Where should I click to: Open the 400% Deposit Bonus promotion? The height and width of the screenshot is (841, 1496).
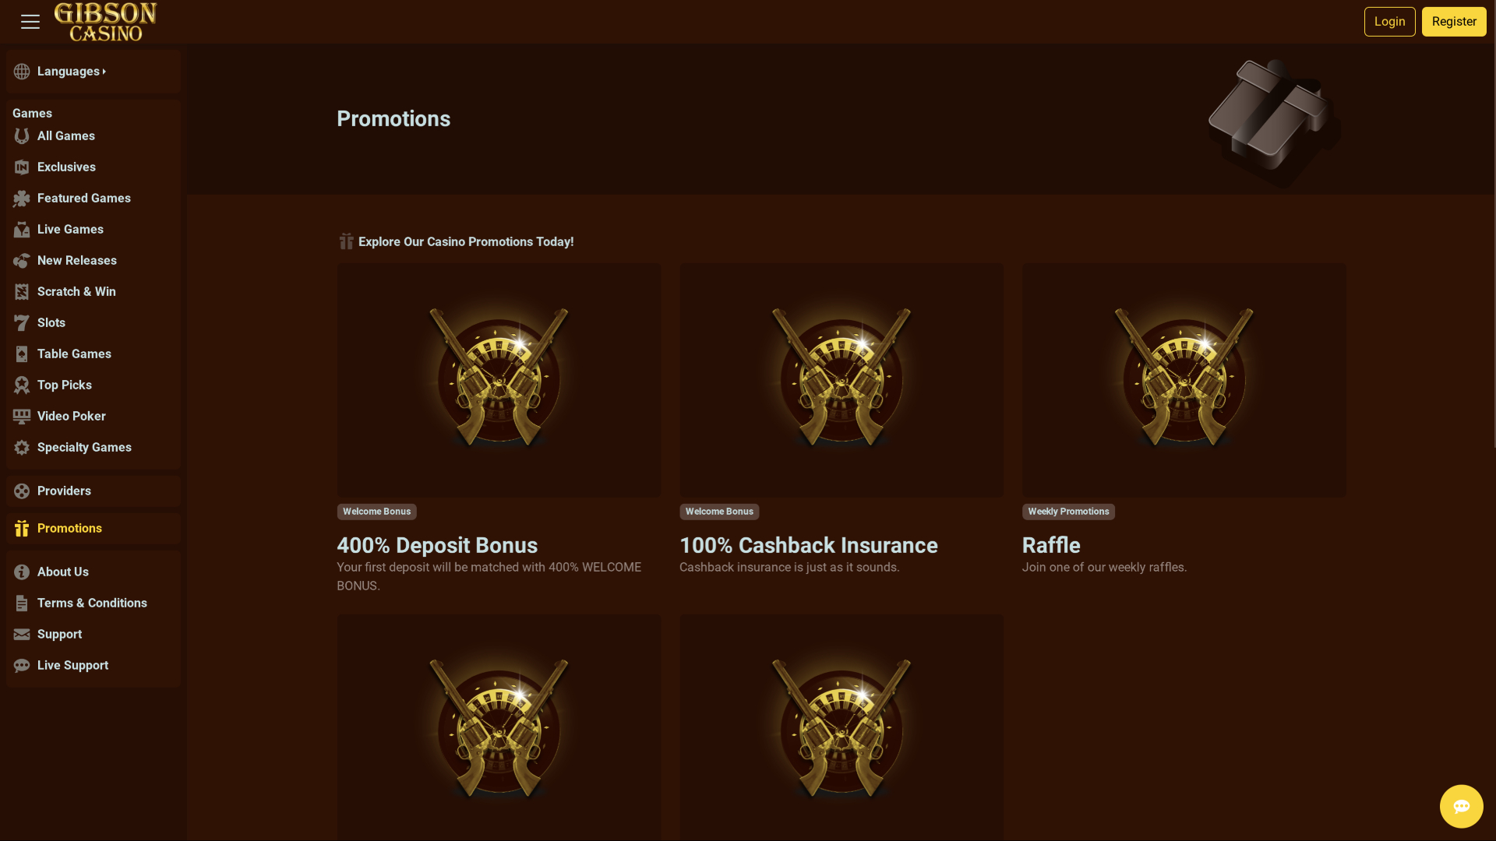(499, 380)
